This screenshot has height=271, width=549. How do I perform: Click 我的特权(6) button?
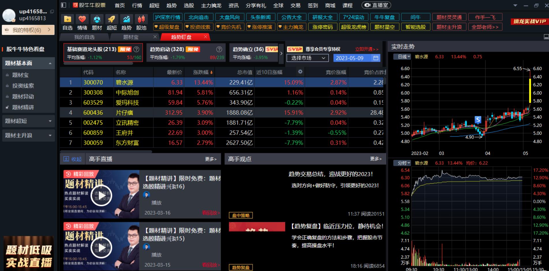28,30
